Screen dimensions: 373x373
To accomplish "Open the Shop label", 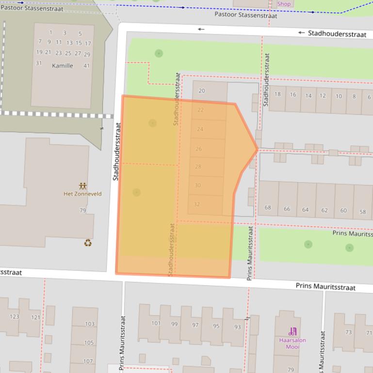I will (284, 4).
